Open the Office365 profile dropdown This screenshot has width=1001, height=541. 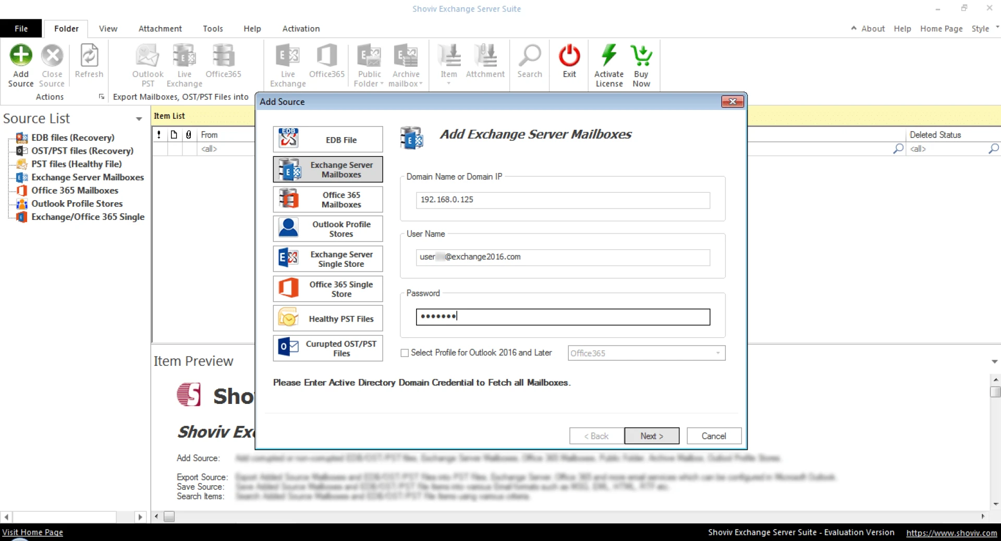pos(717,353)
